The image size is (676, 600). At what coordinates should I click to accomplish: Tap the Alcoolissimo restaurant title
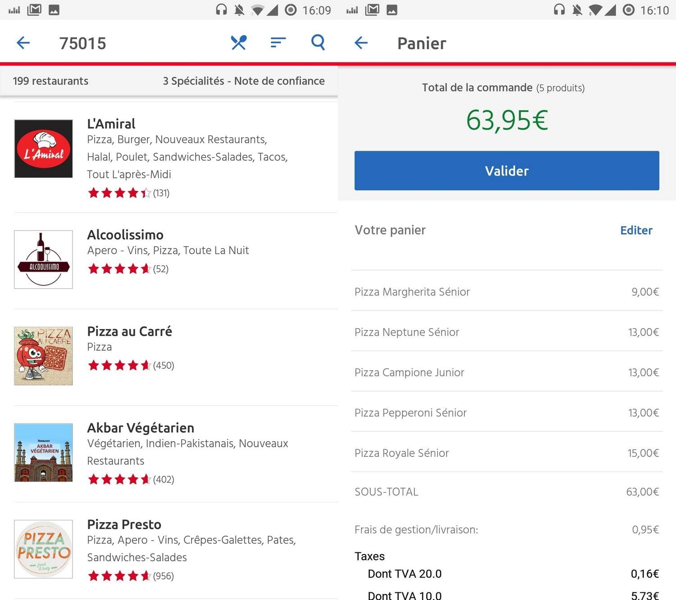(x=125, y=235)
